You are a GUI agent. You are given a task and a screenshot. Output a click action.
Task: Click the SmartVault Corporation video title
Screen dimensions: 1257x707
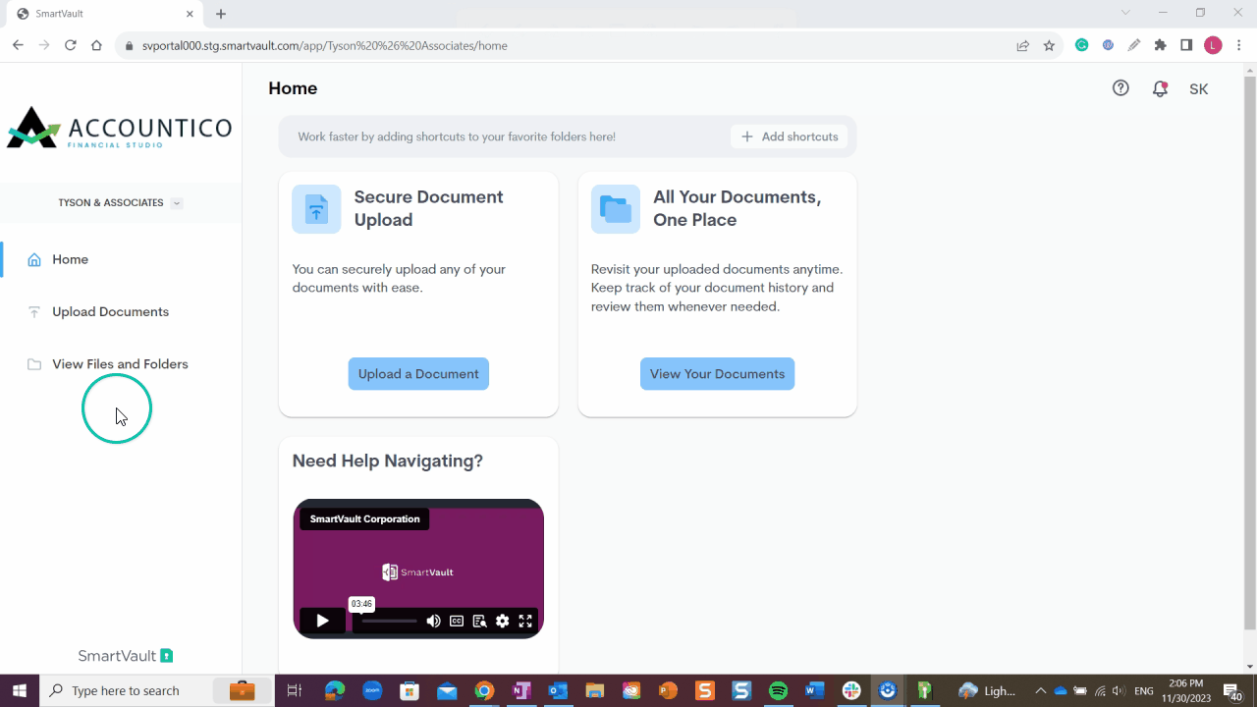pyautogui.click(x=364, y=518)
